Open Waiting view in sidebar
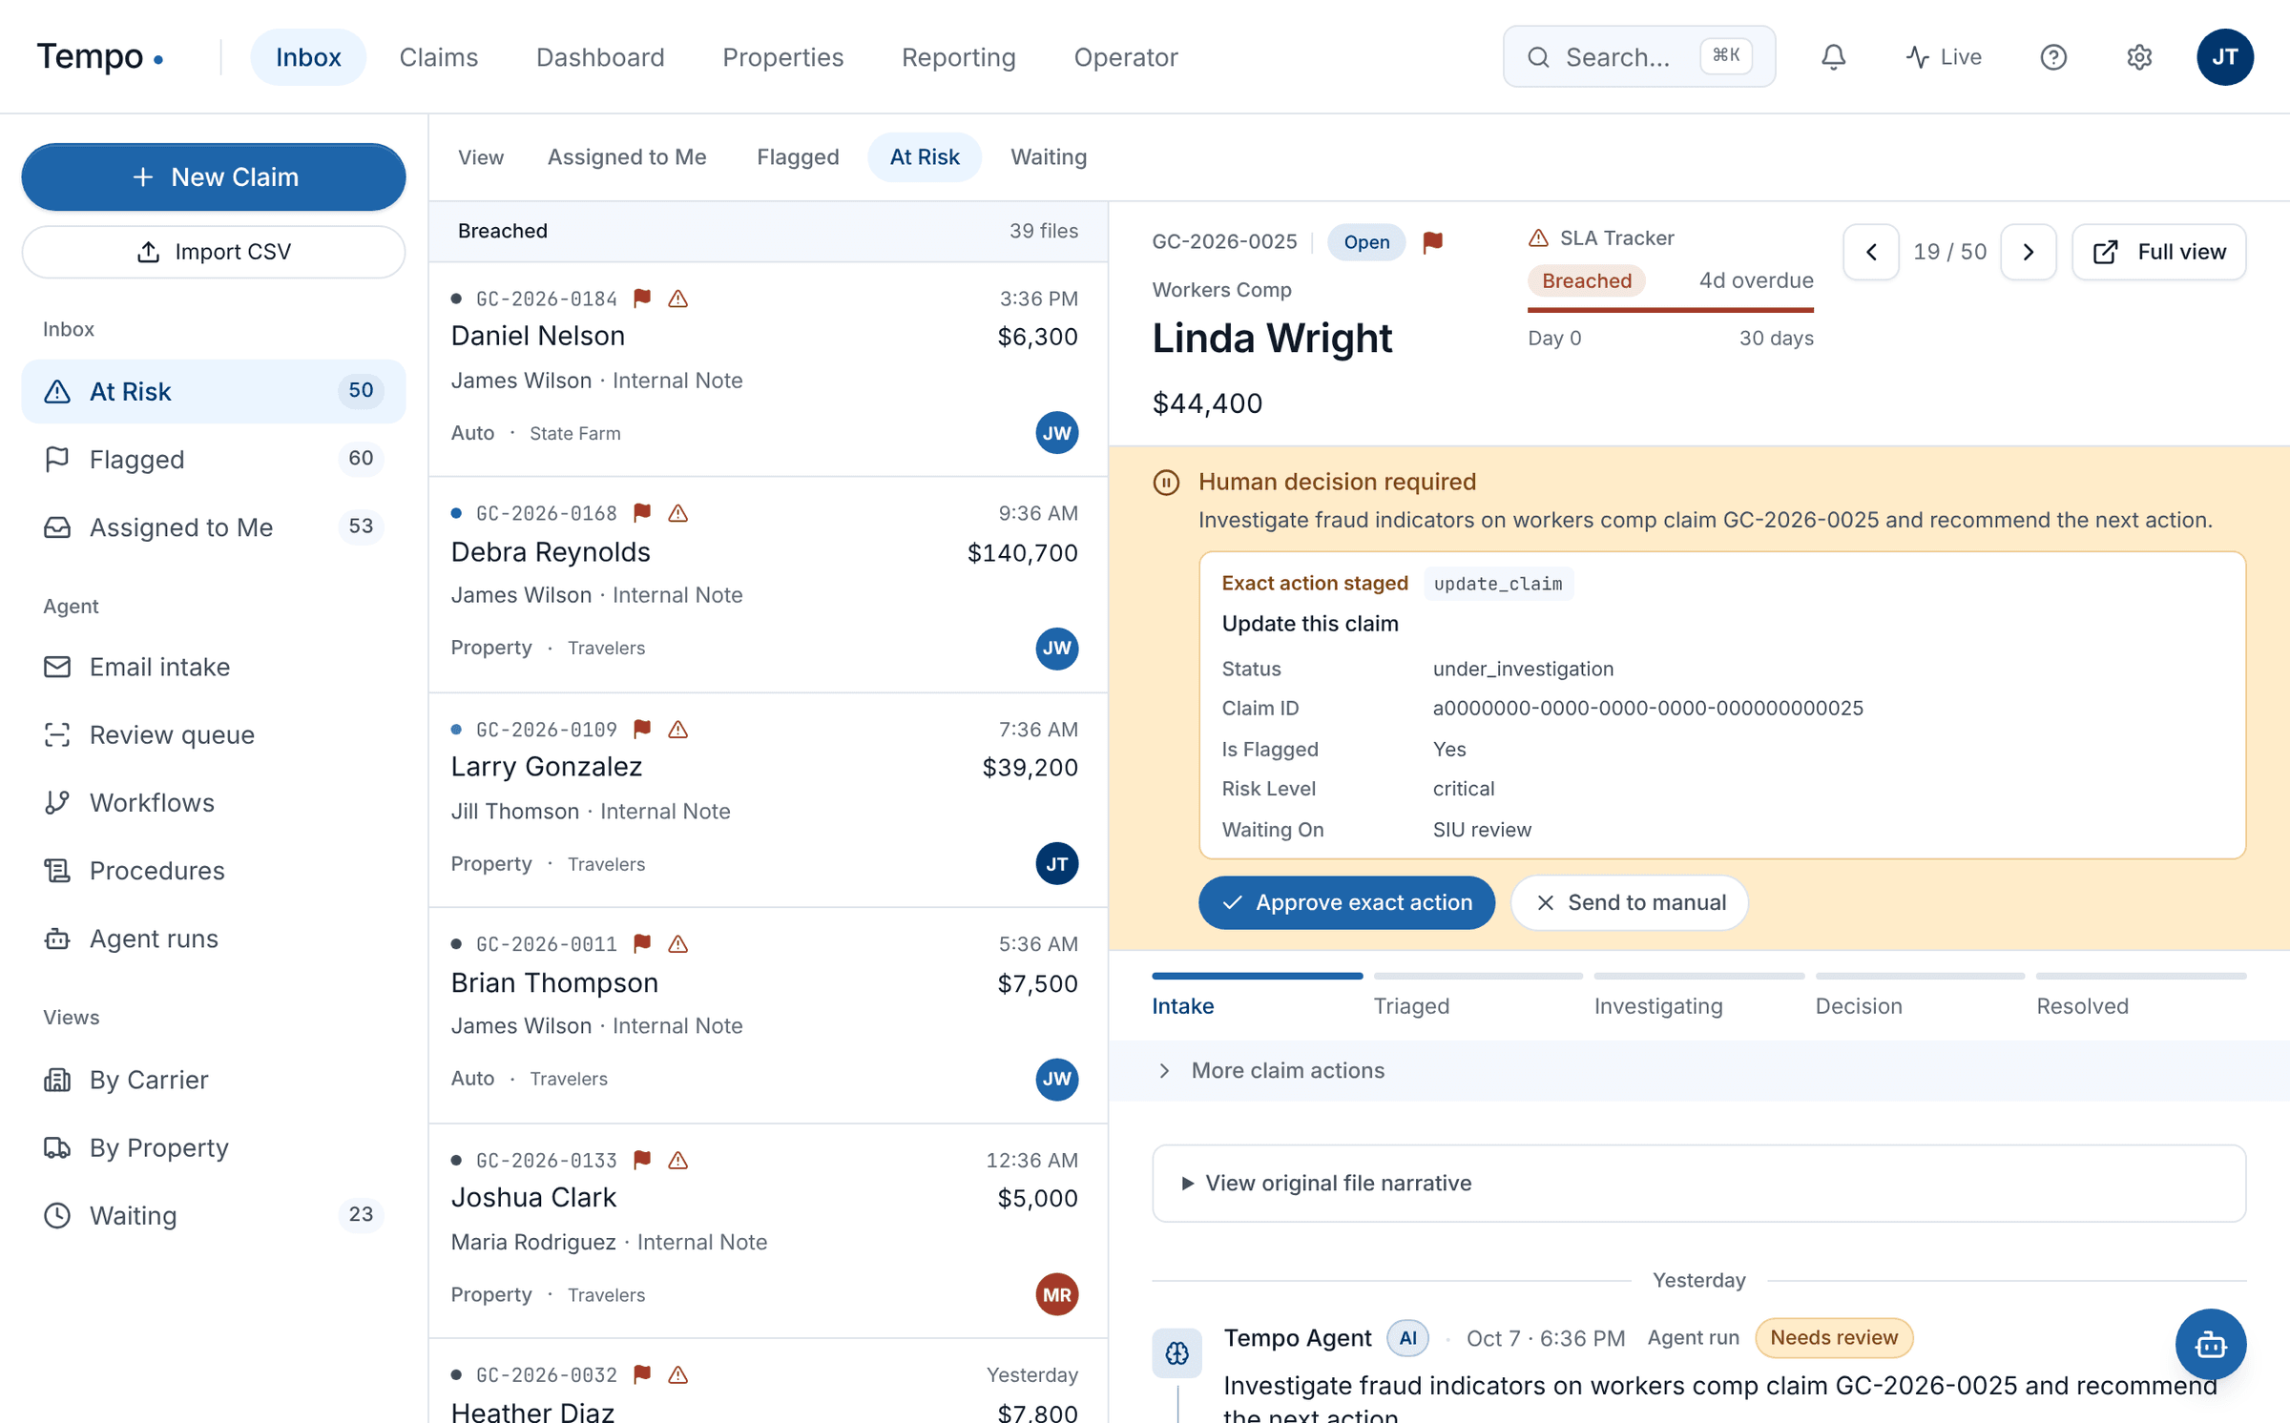The width and height of the screenshot is (2290, 1423). (x=214, y=1215)
